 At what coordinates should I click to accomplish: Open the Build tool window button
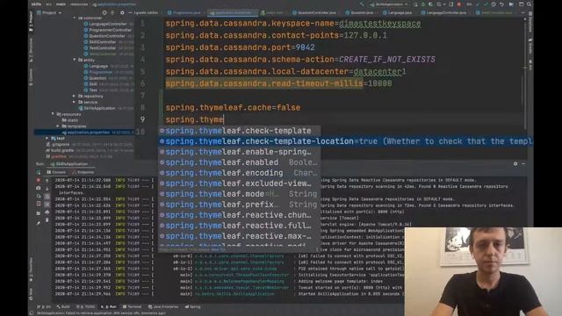click(63, 306)
